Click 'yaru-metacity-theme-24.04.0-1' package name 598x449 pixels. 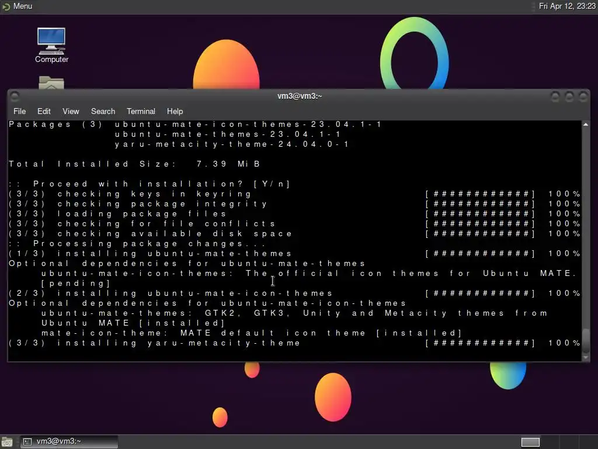point(231,144)
